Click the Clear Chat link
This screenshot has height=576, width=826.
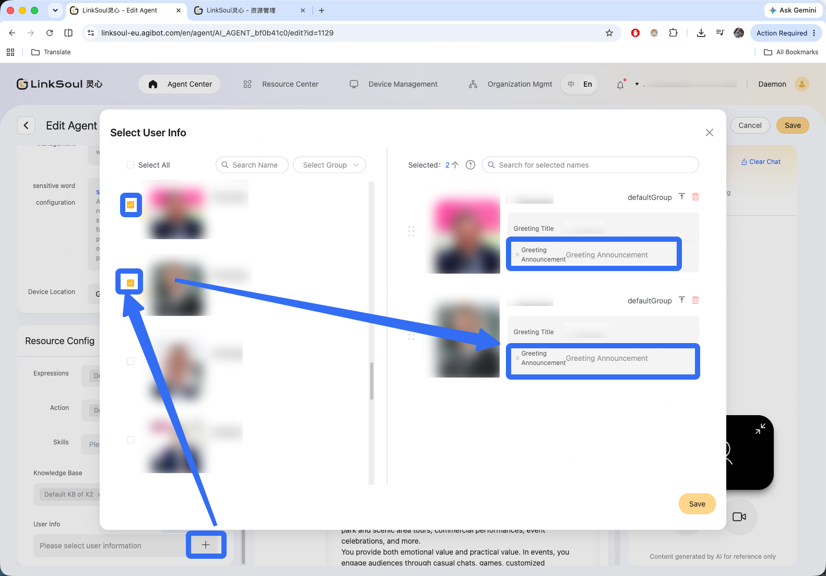click(x=761, y=162)
